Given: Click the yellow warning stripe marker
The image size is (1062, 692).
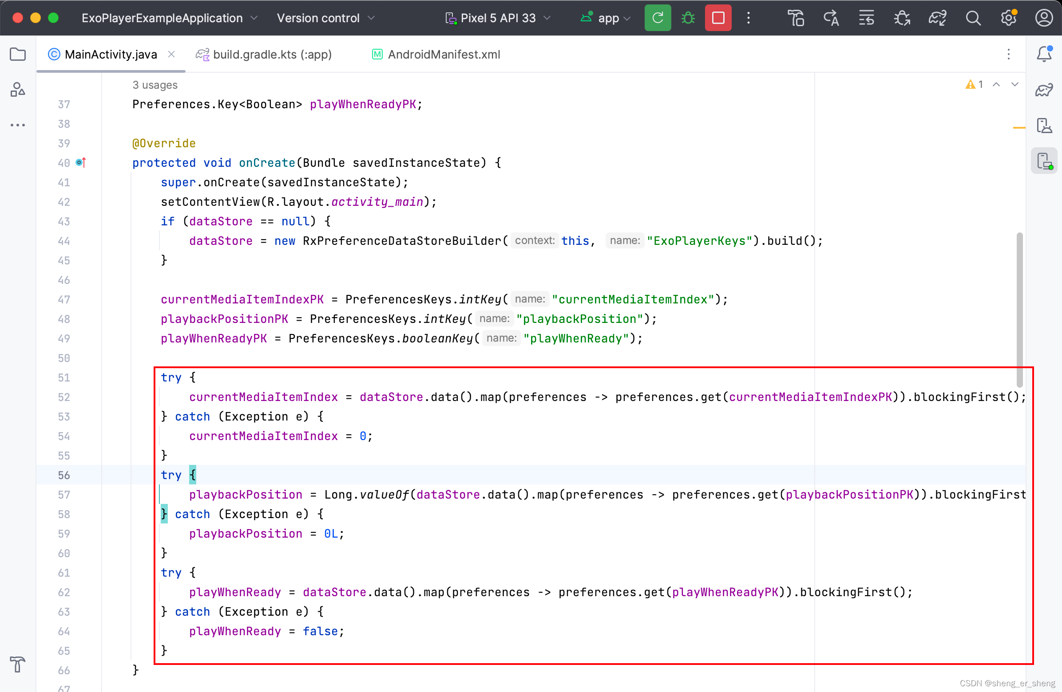Looking at the screenshot, I should [x=1019, y=127].
